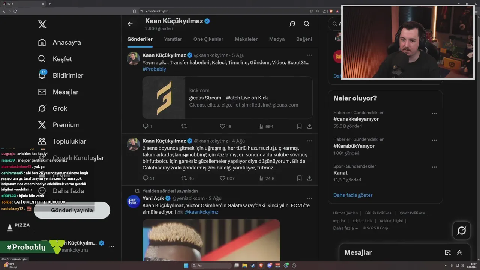Share the 5 Ağu post
The image size is (480, 270).
pyautogui.click(x=309, y=126)
